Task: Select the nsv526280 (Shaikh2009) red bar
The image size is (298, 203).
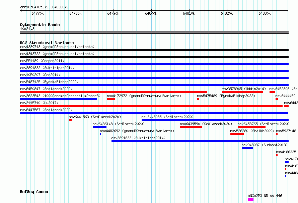Action: pyautogui.click(x=237, y=134)
